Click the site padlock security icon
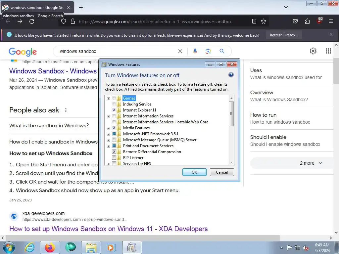The height and width of the screenshot is (254, 339). pyautogui.click(x=73, y=21)
